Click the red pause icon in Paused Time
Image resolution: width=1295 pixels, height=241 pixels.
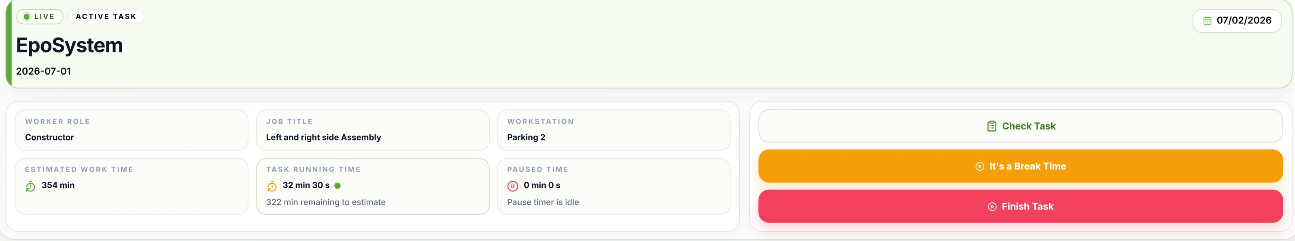[512, 187]
